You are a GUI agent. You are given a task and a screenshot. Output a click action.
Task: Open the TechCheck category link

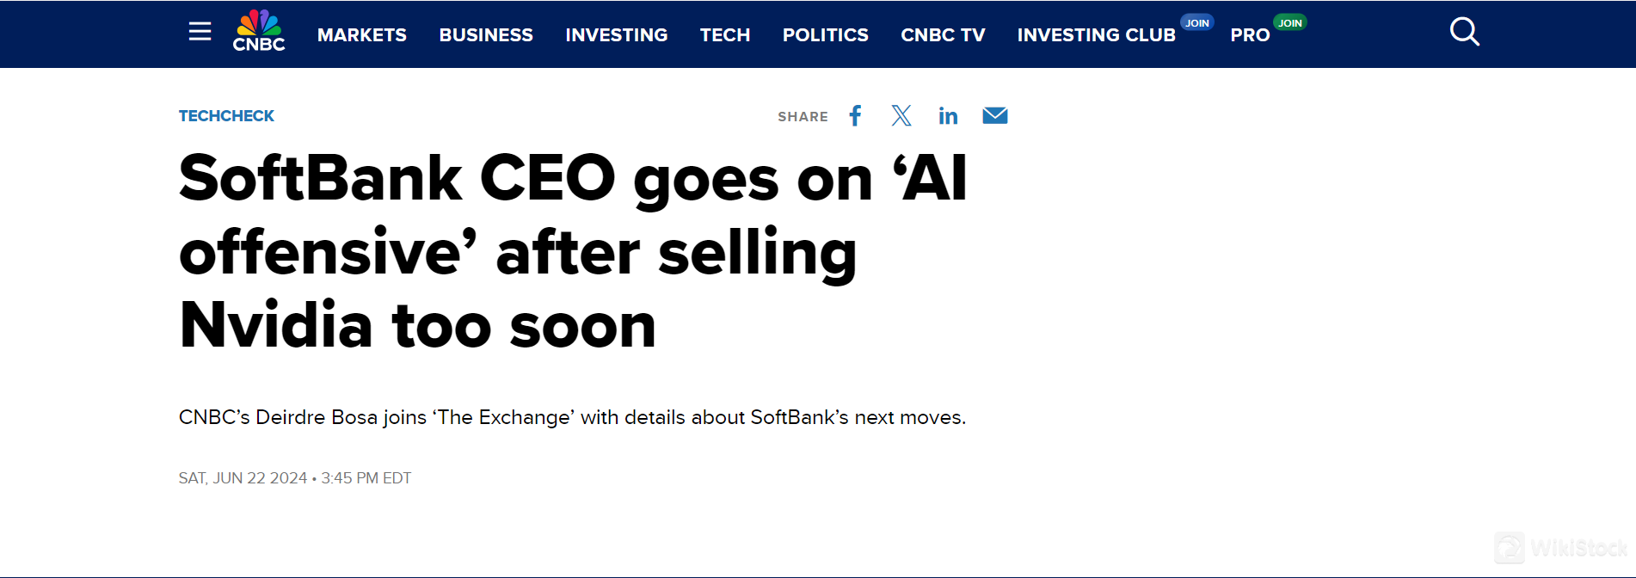(226, 116)
